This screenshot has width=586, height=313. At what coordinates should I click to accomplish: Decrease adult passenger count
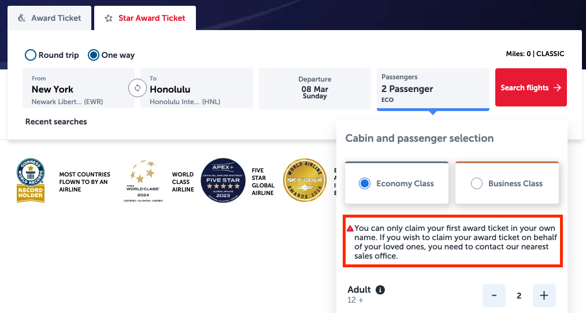click(x=494, y=296)
